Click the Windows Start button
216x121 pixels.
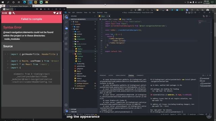pyautogui.click(x=3, y=2)
